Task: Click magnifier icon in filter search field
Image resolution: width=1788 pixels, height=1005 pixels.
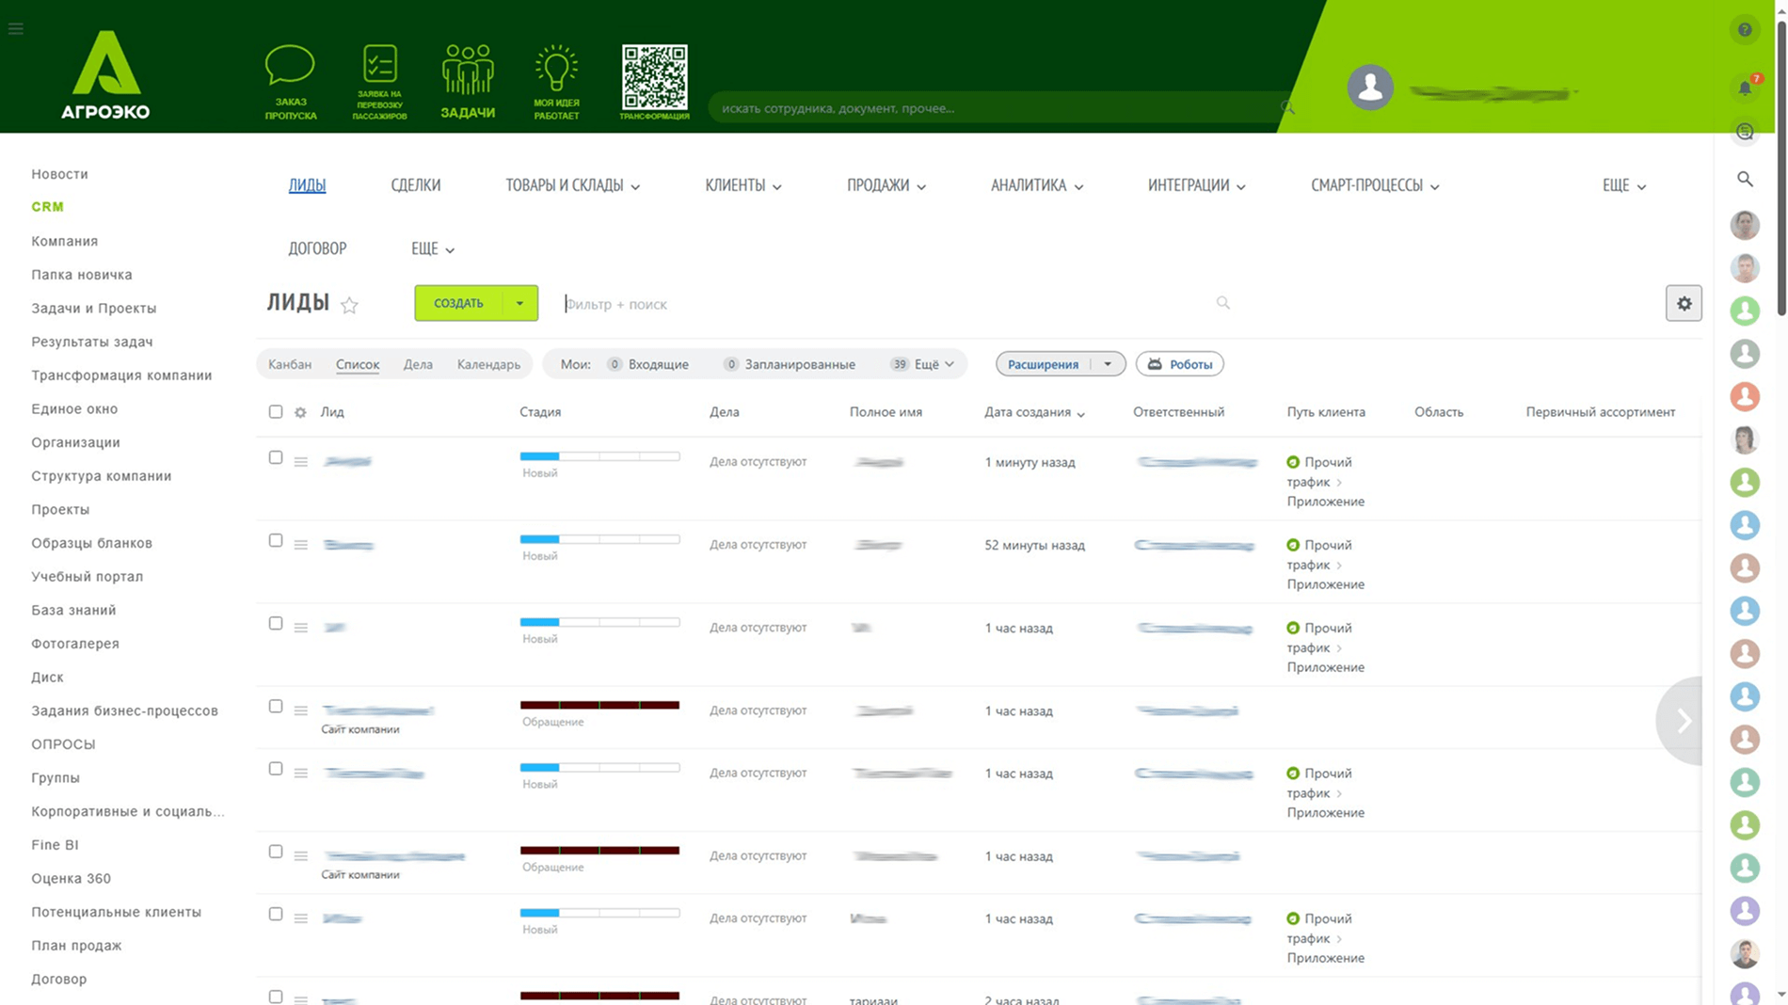Action: click(1222, 303)
